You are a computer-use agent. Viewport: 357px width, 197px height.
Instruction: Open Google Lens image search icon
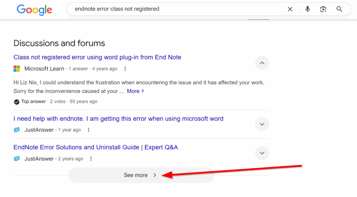[323, 9]
